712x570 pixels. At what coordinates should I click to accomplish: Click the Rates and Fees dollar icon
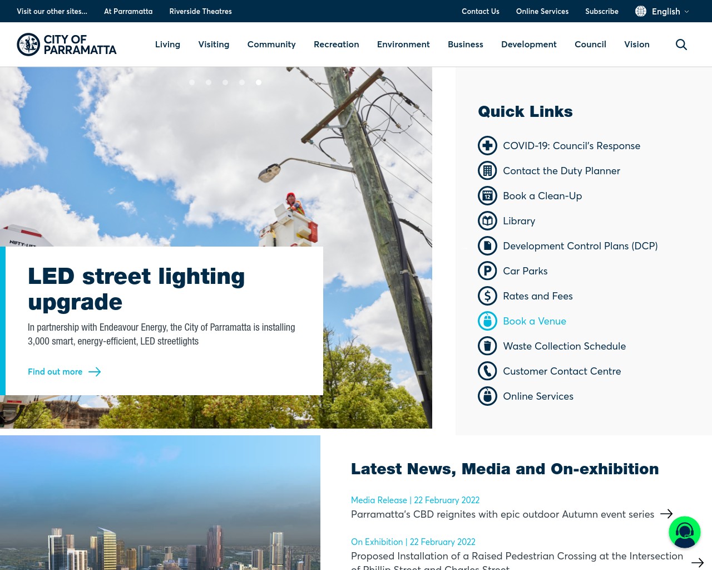(487, 296)
